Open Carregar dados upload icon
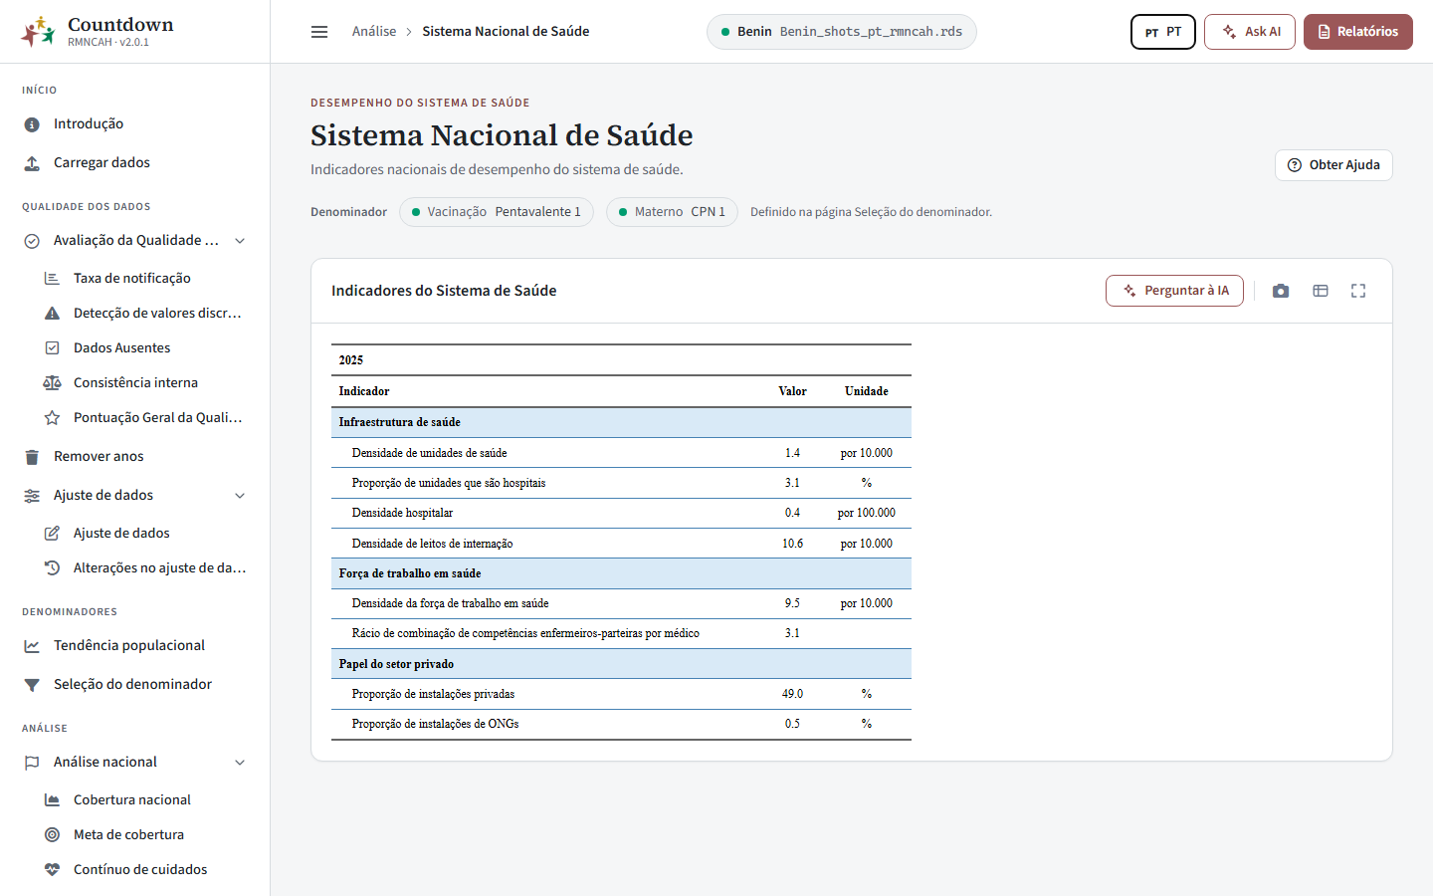1433x896 pixels. (32, 163)
